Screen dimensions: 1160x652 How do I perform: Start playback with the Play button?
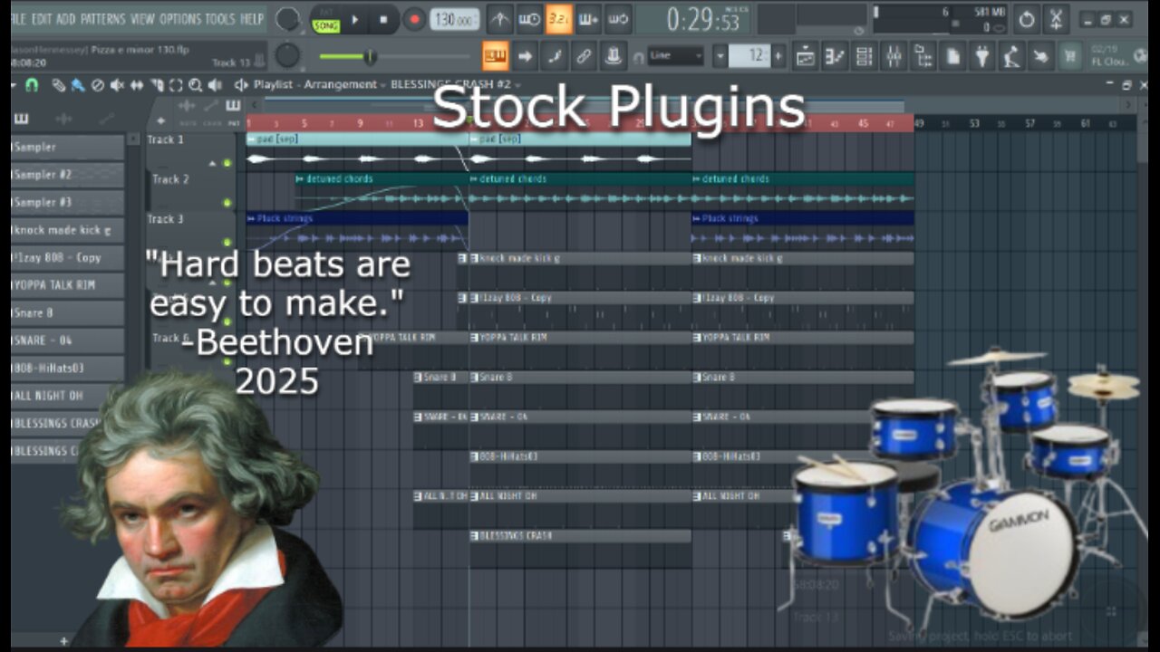[x=354, y=20]
